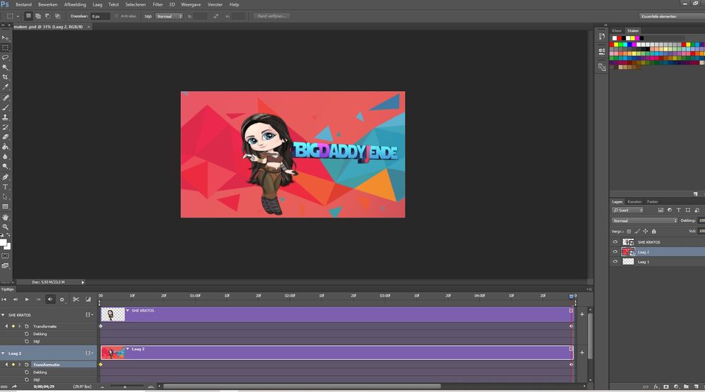
Task: Switch to the Kleur tab
Action: pos(617,31)
